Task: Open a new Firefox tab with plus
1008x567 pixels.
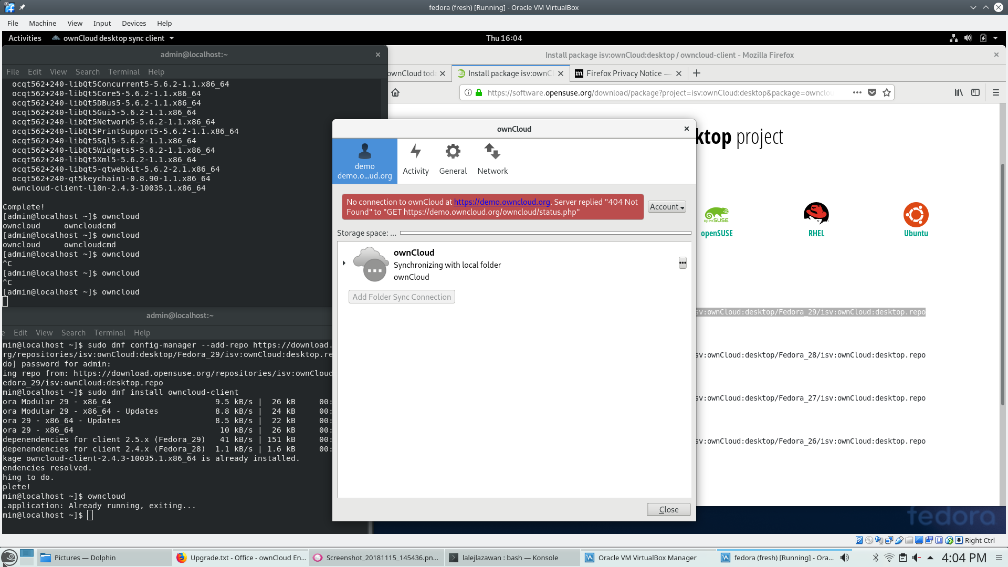Action: (x=697, y=73)
